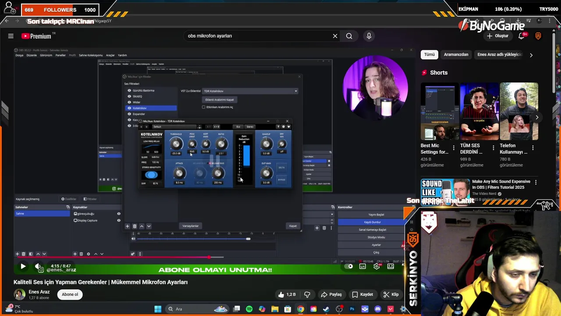Screen dimensions: 561x316
Task: Toggle visibility eye of Wider filter
Action: 129,102
